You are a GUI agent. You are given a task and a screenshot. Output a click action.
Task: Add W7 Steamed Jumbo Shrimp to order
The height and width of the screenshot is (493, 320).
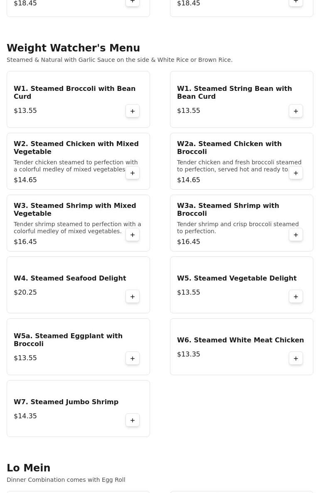click(133, 420)
